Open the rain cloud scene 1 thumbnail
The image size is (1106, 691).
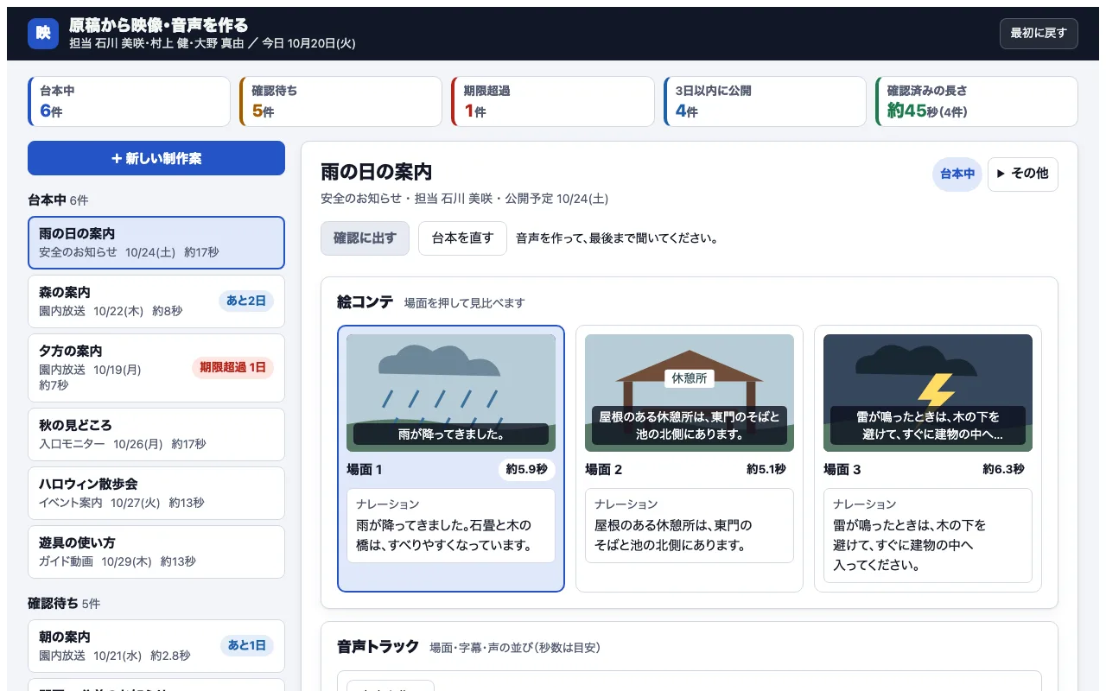pos(451,393)
